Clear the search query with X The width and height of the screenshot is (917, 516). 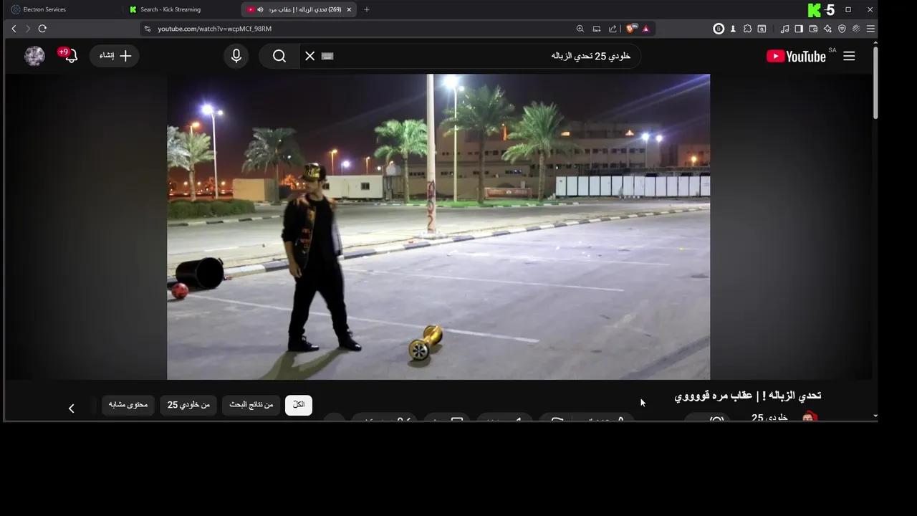(310, 56)
